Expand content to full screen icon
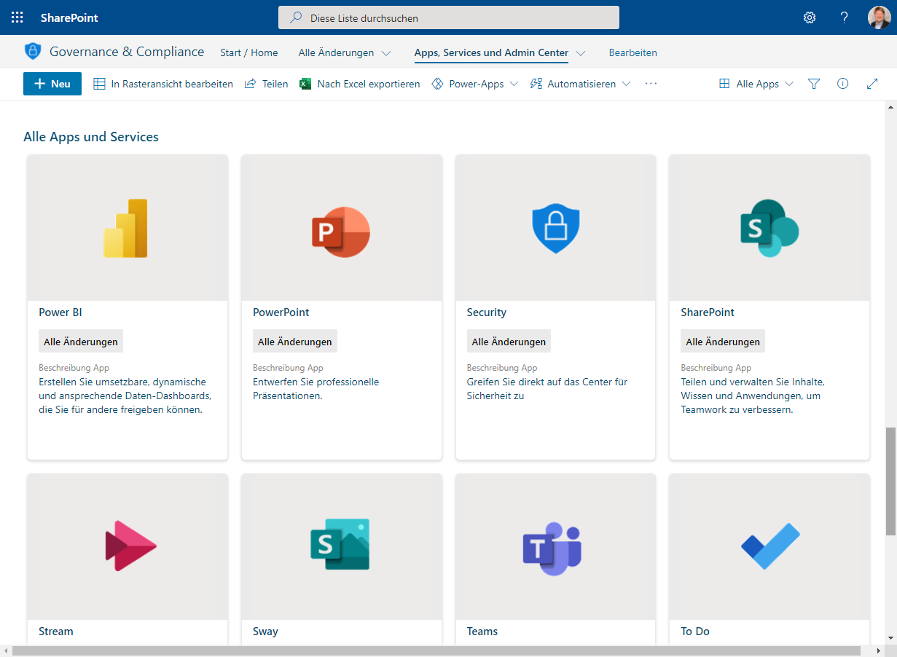The width and height of the screenshot is (897, 657). click(x=872, y=84)
